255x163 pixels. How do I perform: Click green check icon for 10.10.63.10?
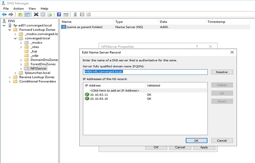[x=87, y=98]
